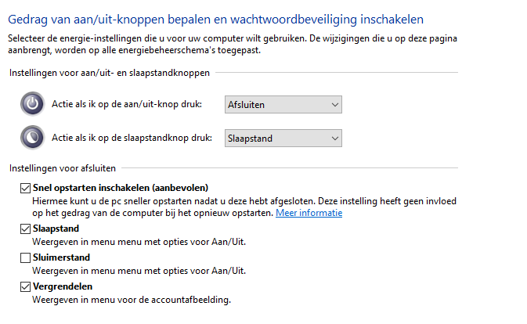Disable the Snel opstarten inschakelen checkbox
The image size is (527, 324).
[25, 188]
